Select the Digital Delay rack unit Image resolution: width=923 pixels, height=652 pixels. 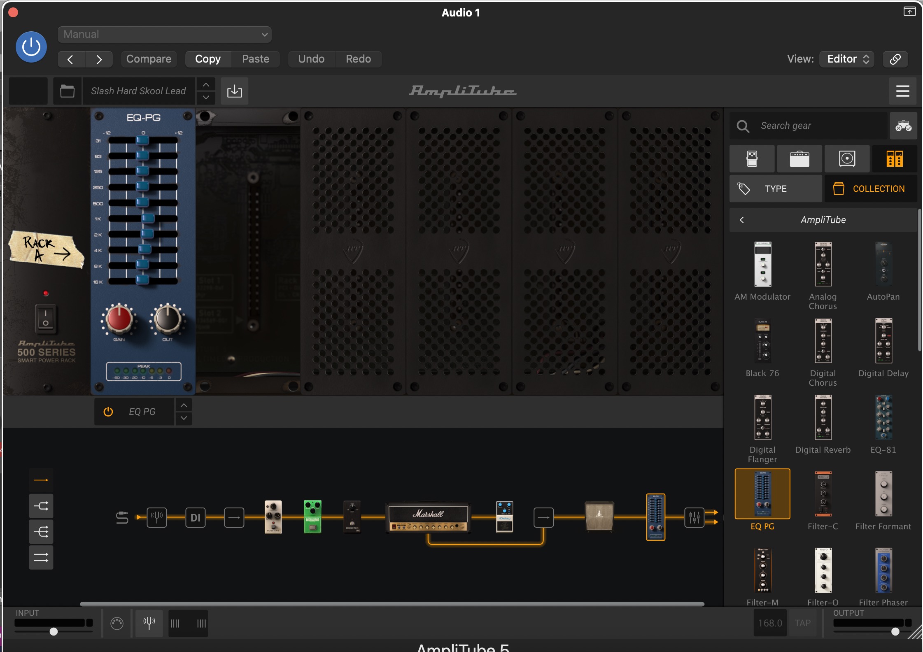pyautogui.click(x=883, y=348)
